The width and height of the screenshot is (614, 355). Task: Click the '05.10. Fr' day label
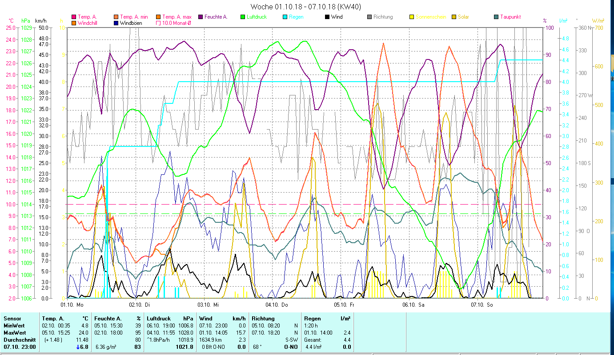(x=345, y=305)
